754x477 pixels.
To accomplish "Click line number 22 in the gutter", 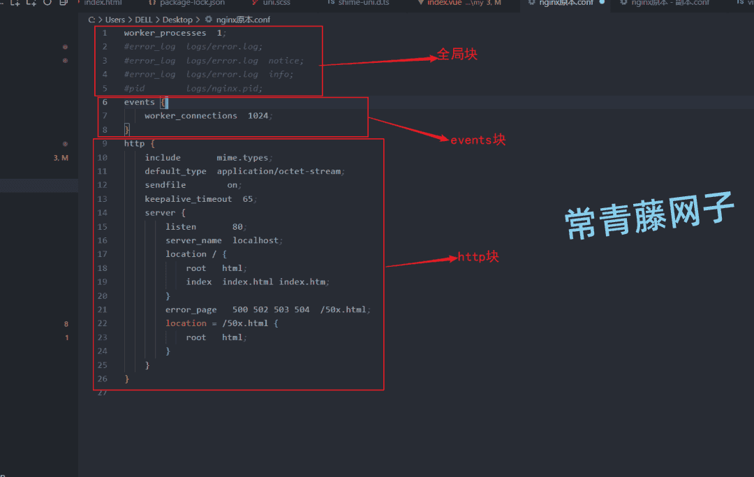I will pyautogui.click(x=102, y=323).
